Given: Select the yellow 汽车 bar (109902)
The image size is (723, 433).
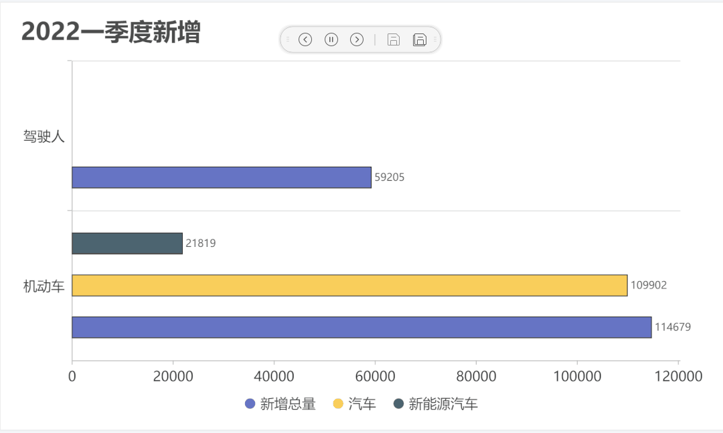Looking at the screenshot, I should (x=349, y=285).
